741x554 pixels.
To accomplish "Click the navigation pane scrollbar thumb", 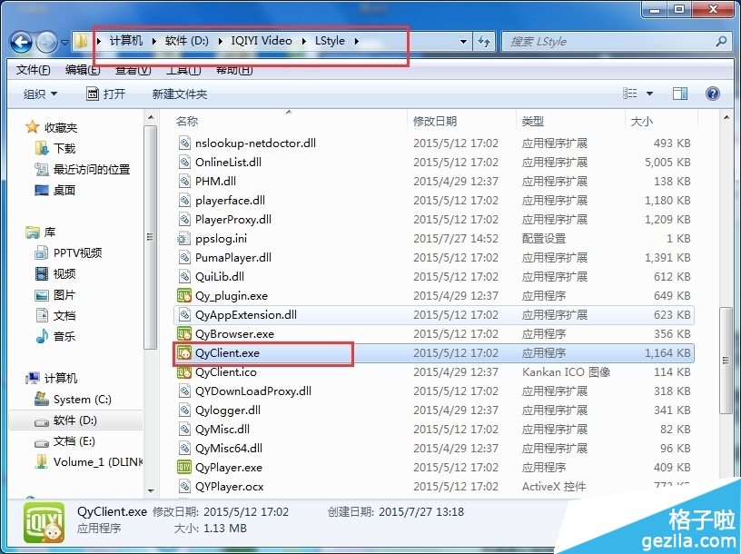I will click(x=150, y=237).
